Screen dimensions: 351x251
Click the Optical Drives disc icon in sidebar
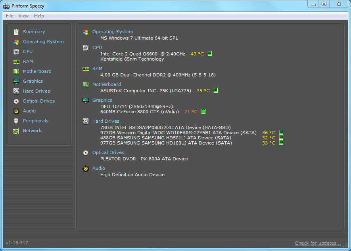coord(16,101)
